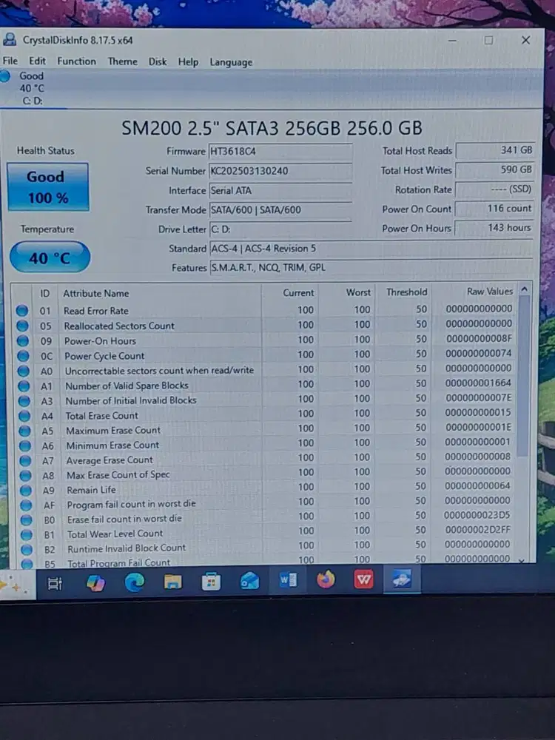Click the Drive Letter field C: D:
Viewport: 555px width, 740px height.
[280, 229]
